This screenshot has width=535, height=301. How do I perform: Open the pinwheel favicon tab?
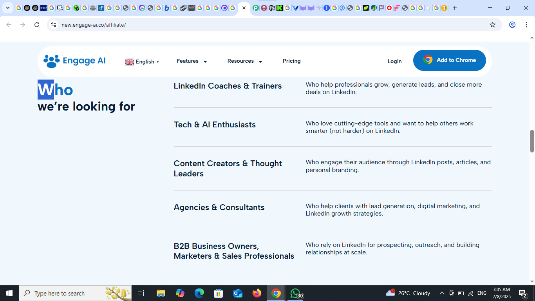pos(319,8)
